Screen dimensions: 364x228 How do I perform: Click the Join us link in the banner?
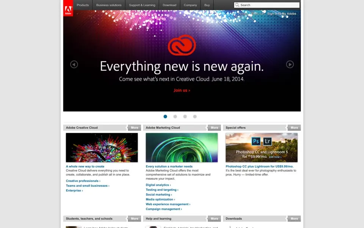[182, 90]
